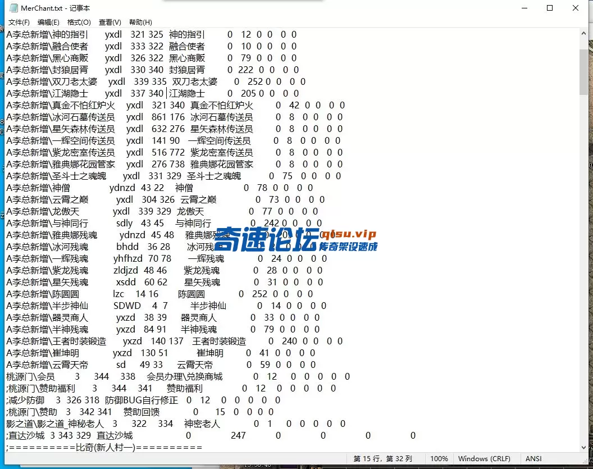Click the text 'A李总新增\紫龙密室传送员'
The image size is (593, 469).
pyautogui.click(x=61, y=152)
